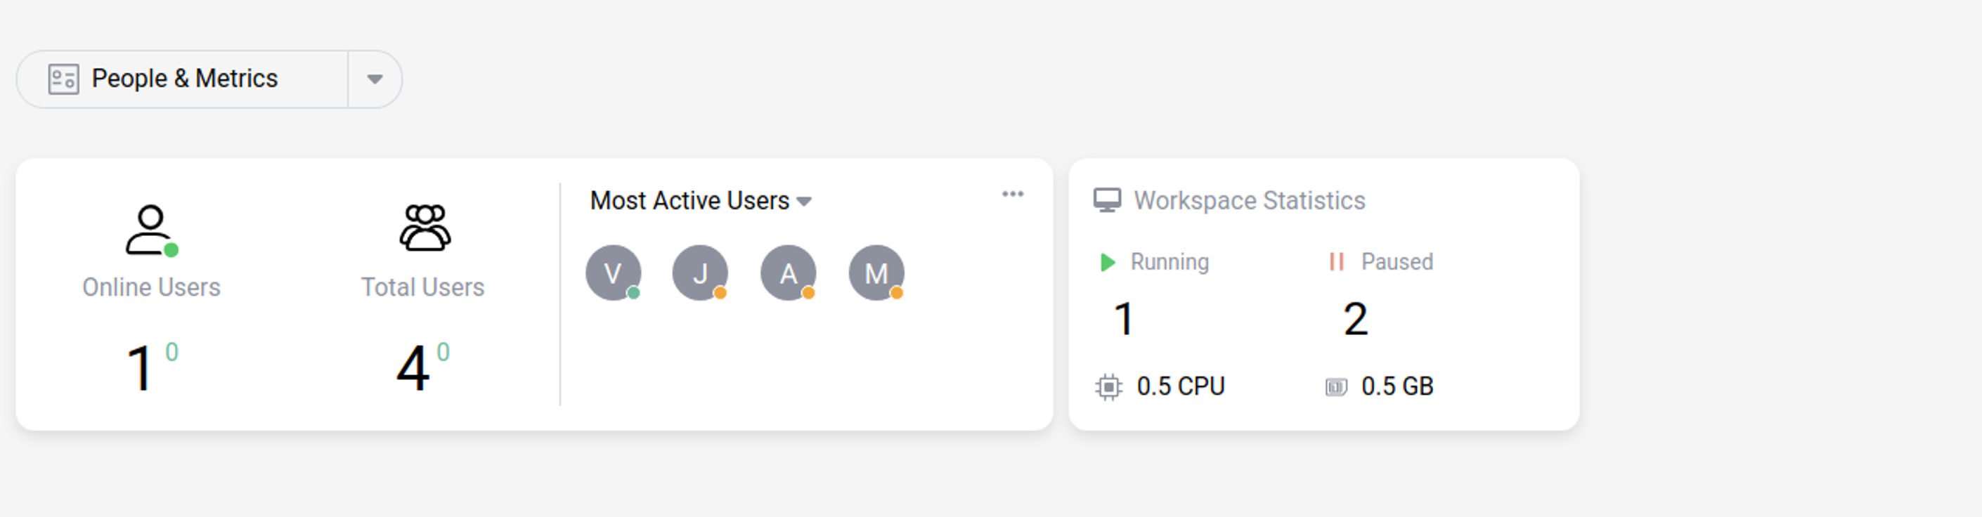
Task: Click the Total Users count of 4
Action: [413, 369]
